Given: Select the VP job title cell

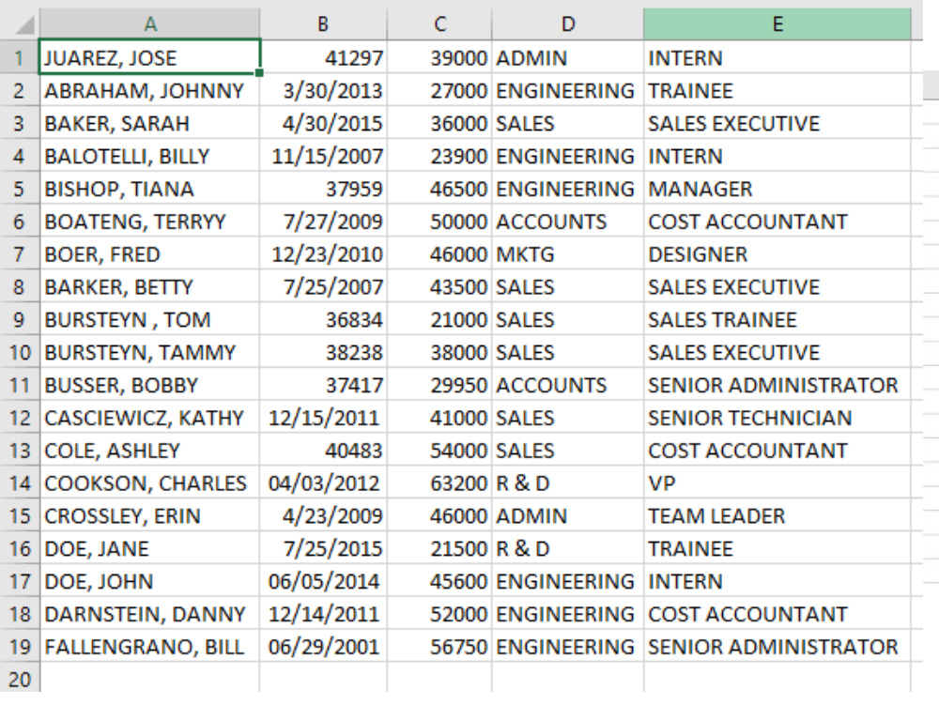Looking at the screenshot, I should 777,483.
